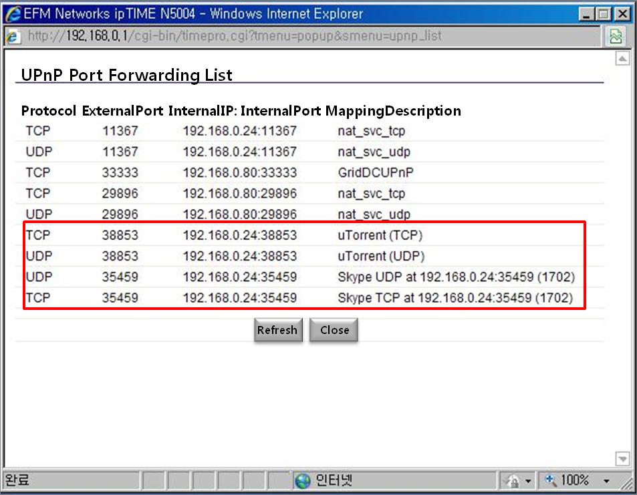This screenshot has height=495, width=637.
Task: Click the nat_svc_tcp description for port 29896
Action: (x=372, y=194)
